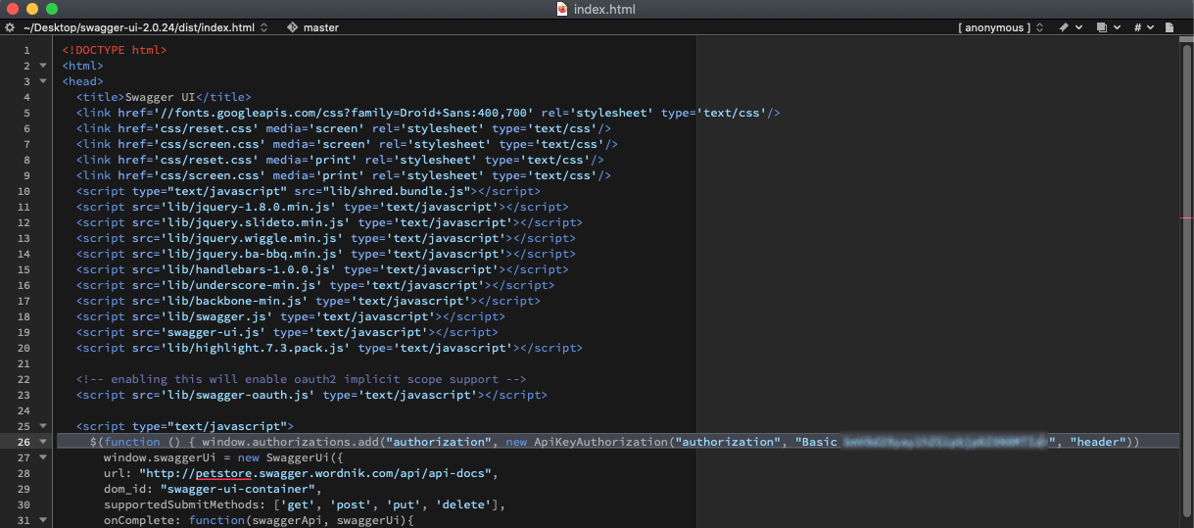Viewport: 1194px width, 528px height.
Task: Click supportedSubmitMethods on line 30
Action: point(182,504)
